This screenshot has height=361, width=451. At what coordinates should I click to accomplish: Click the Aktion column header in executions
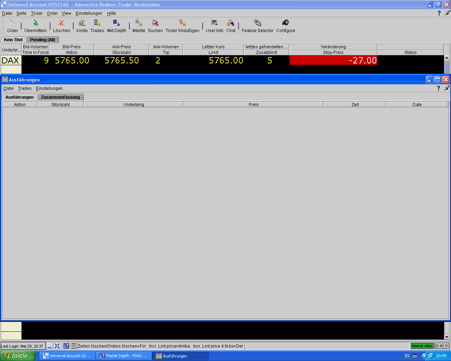(20, 104)
